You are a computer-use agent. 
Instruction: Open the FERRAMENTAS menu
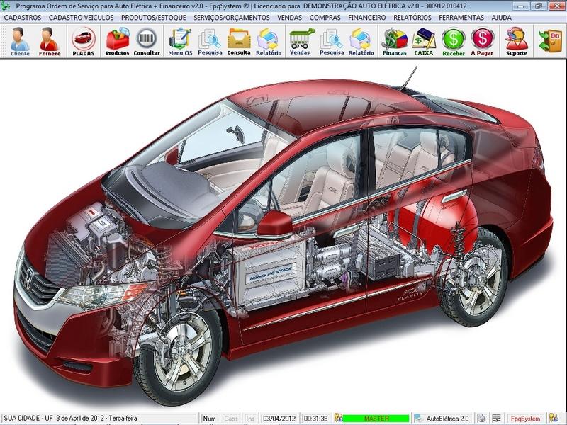point(461,17)
